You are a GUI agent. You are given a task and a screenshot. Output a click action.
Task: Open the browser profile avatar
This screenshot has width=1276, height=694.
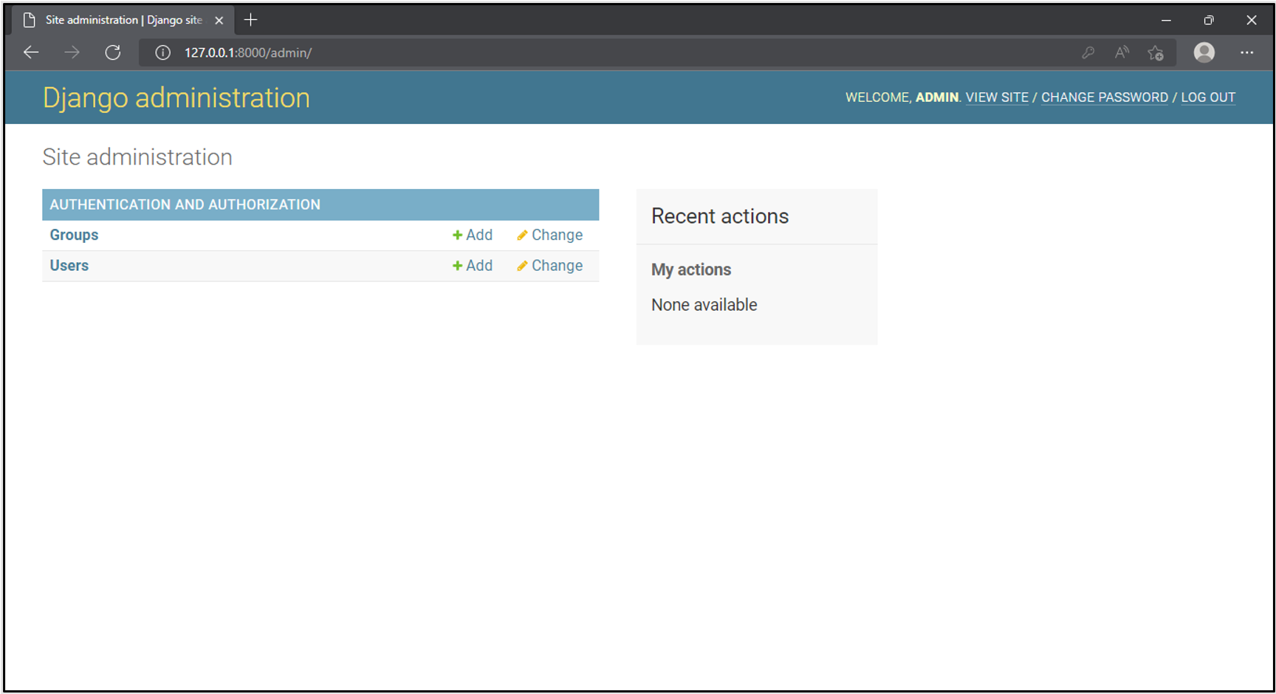pyautogui.click(x=1204, y=52)
